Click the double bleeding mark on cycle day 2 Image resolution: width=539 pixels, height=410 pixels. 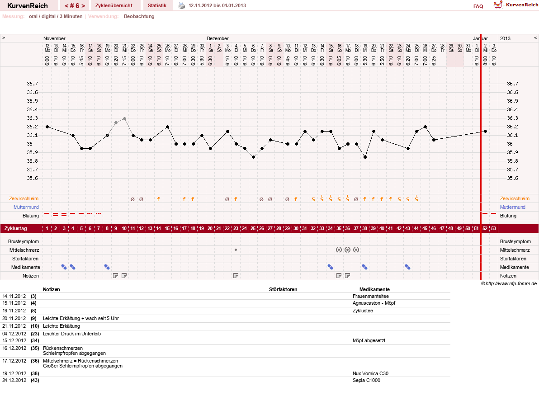pyautogui.click(x=55, y=214)
